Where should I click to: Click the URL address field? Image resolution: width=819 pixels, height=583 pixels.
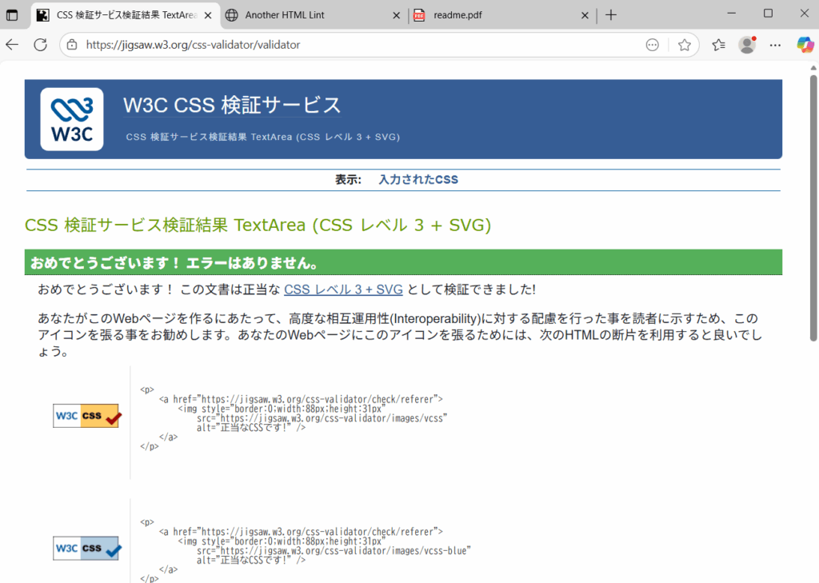point(360,45)
